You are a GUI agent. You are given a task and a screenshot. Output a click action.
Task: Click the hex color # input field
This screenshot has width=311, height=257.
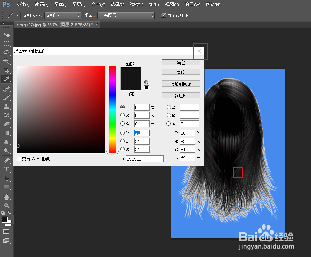(x=145, y=159)
